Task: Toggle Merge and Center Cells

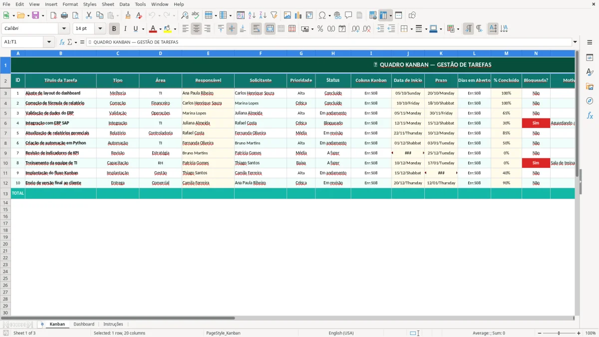Action: [x=270, y=29]
